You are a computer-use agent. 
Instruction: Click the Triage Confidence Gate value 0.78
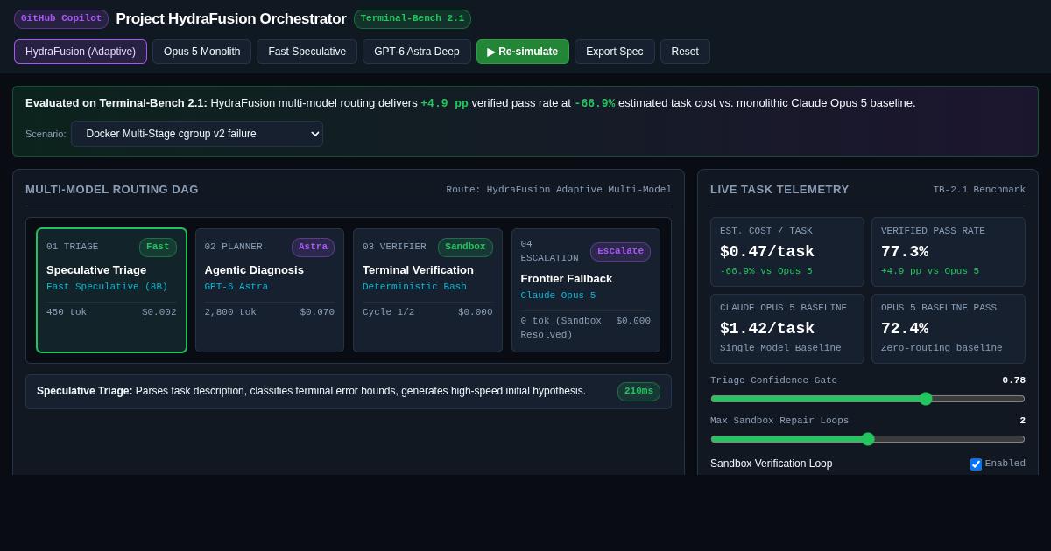point(1014,380)
